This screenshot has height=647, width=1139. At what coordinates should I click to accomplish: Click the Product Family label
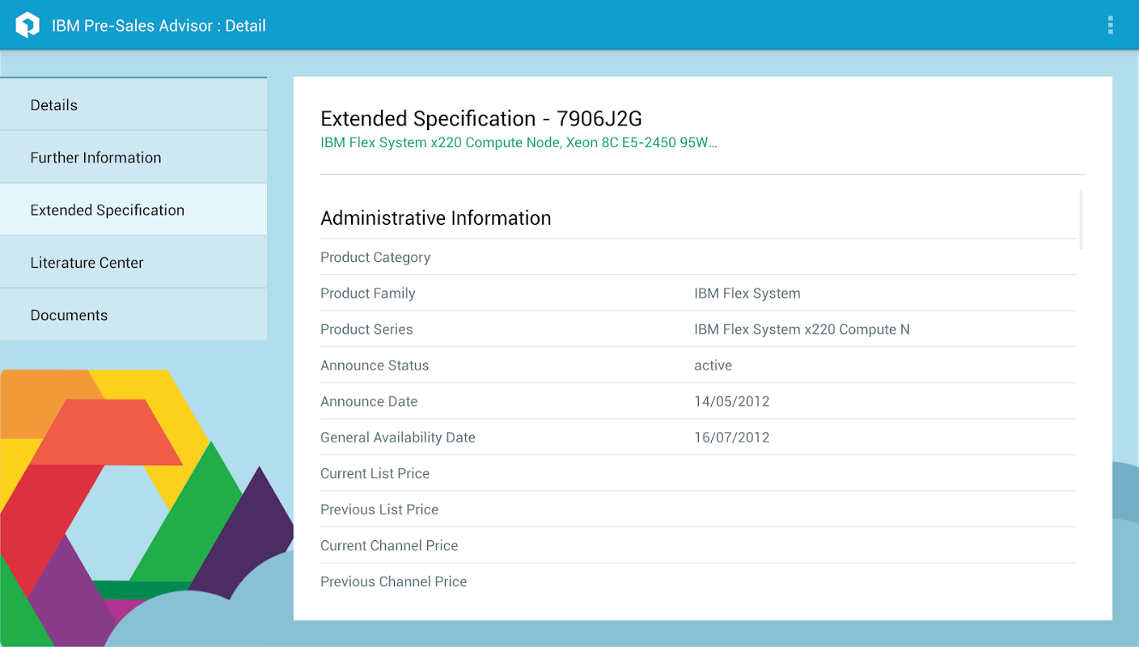[368, 294]
